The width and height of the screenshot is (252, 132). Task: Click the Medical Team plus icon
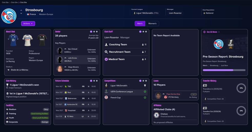(106, 59)
